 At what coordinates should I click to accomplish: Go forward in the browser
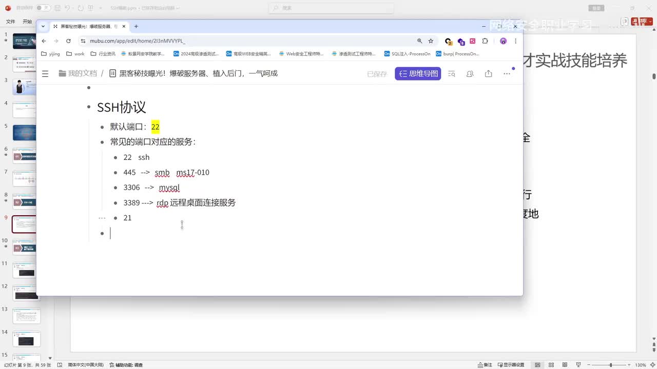pyautogui.click(x=56, y=41)
